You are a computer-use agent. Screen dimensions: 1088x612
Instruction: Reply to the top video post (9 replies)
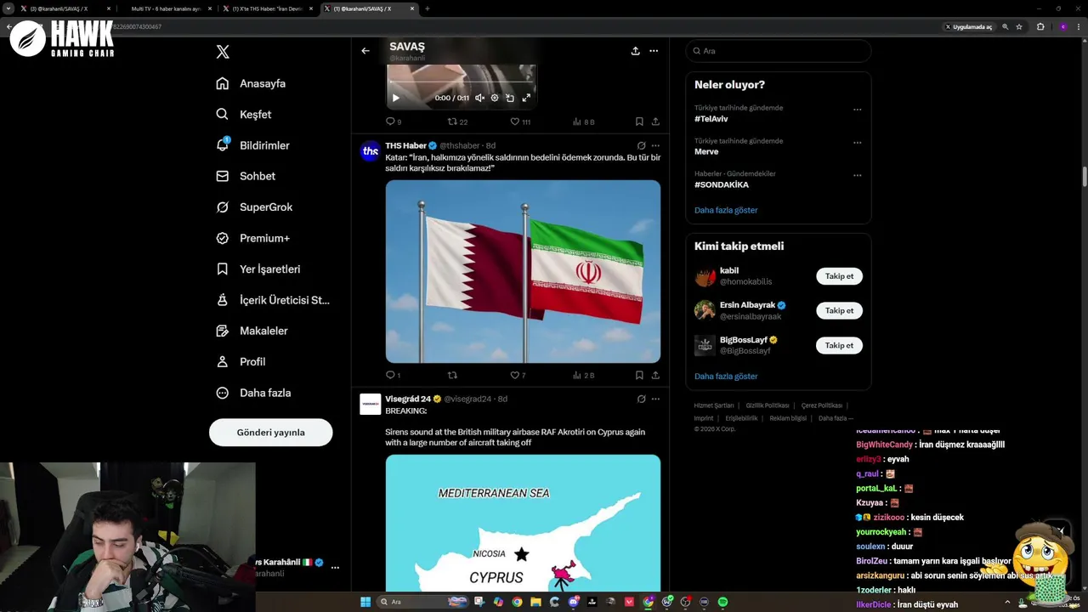(x=394, y=122)
